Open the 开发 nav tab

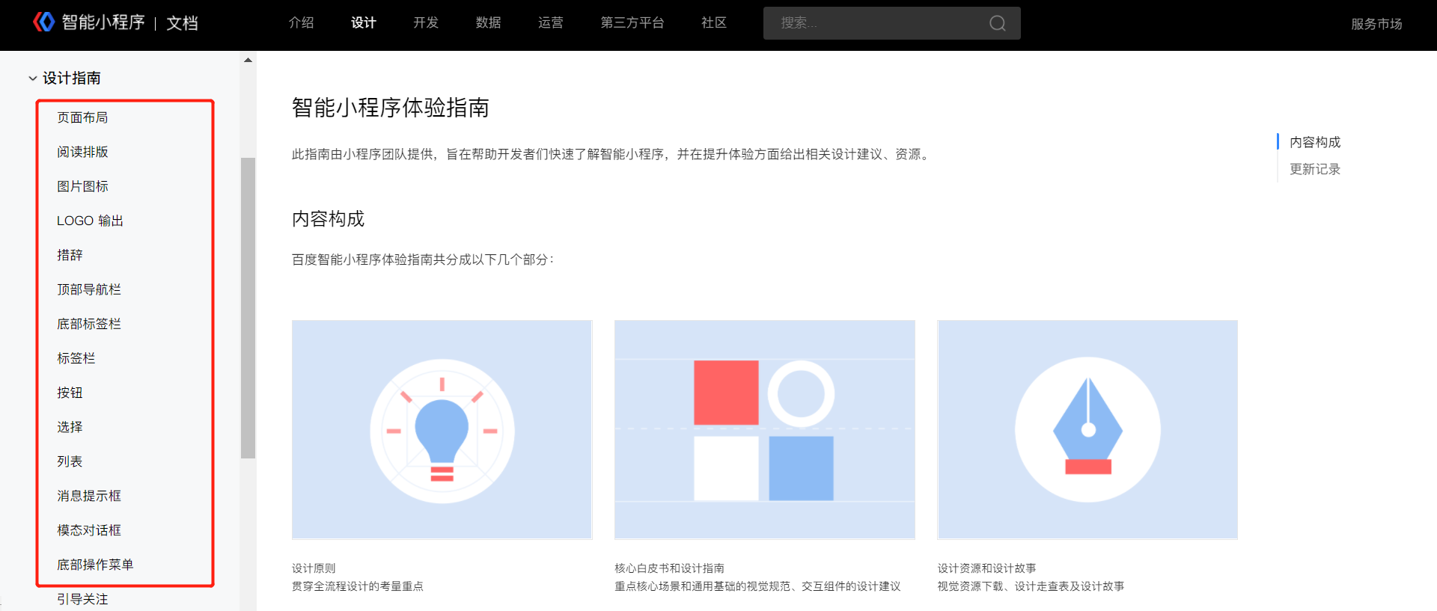426,23
